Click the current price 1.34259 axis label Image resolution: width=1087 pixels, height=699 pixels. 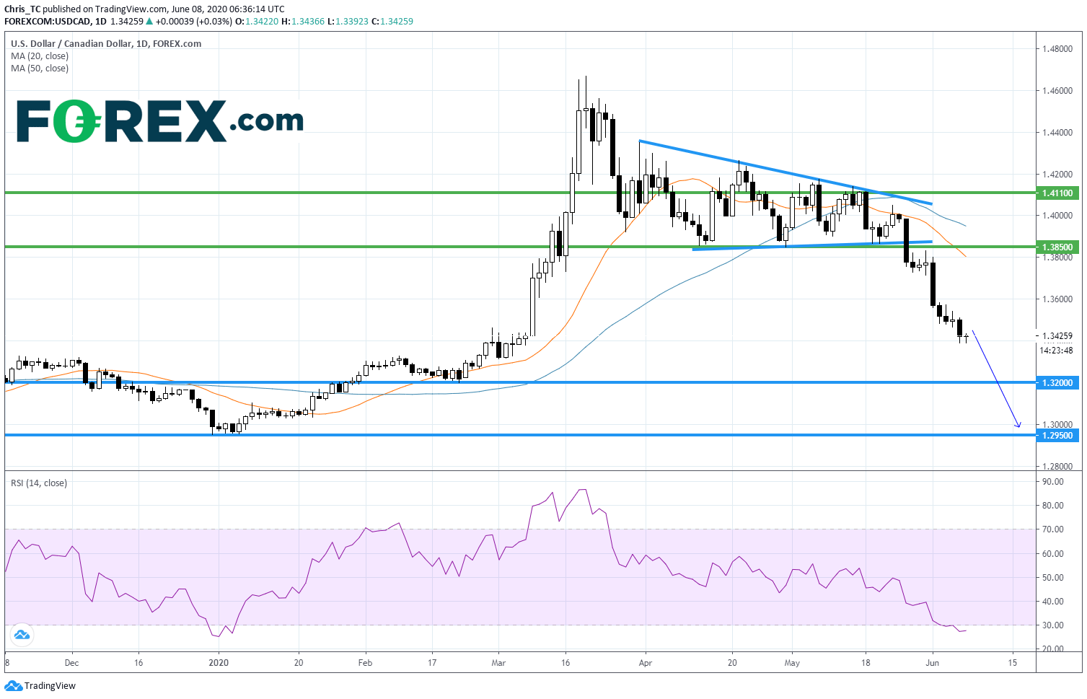(x=1057, y=336)
